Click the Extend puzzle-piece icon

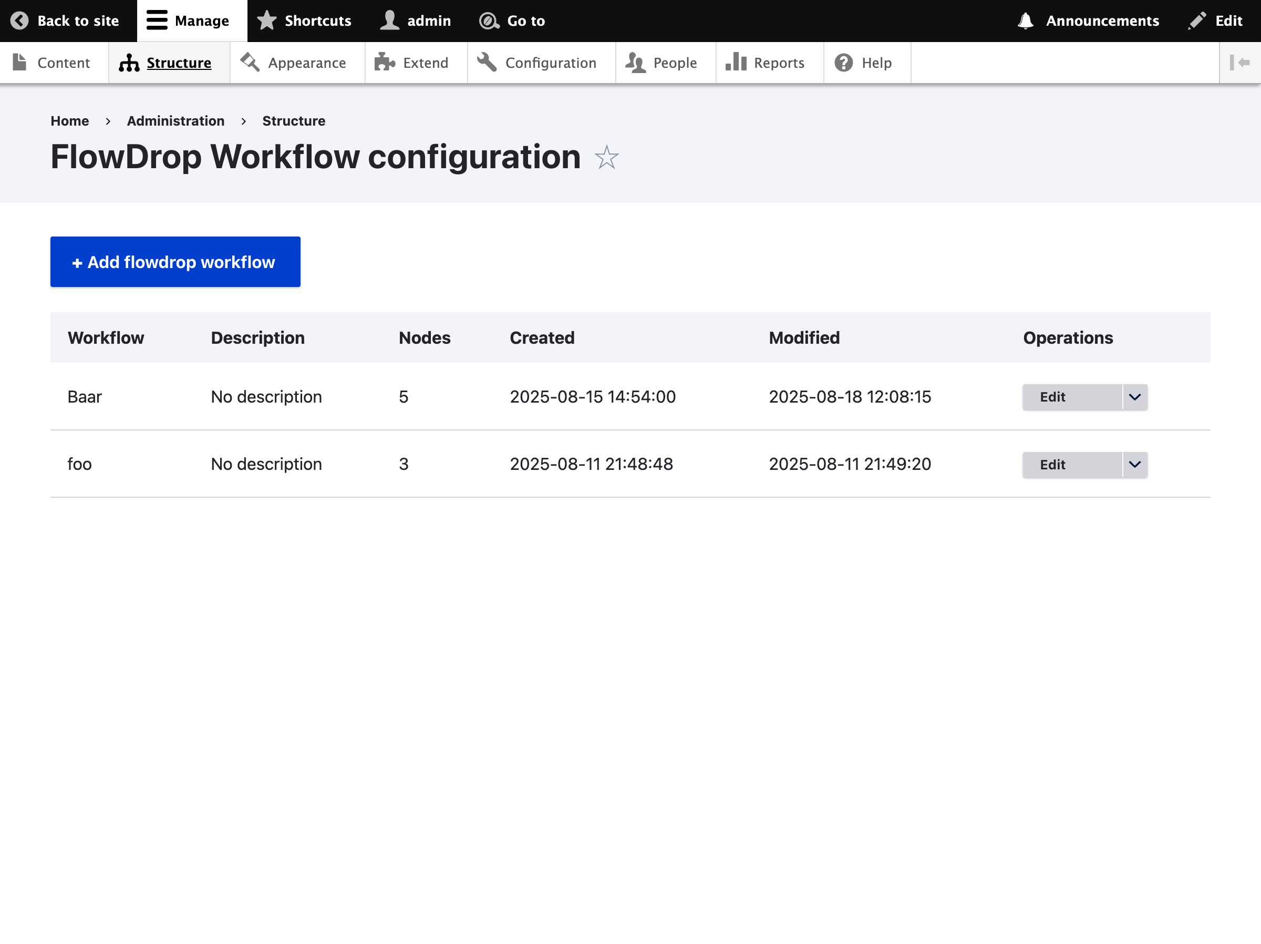pyautogui.click(x=385, y=62)
